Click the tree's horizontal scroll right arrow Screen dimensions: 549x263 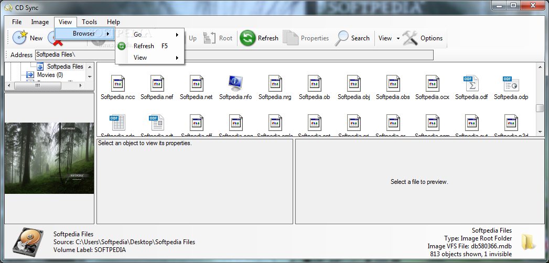pos(81,85)
